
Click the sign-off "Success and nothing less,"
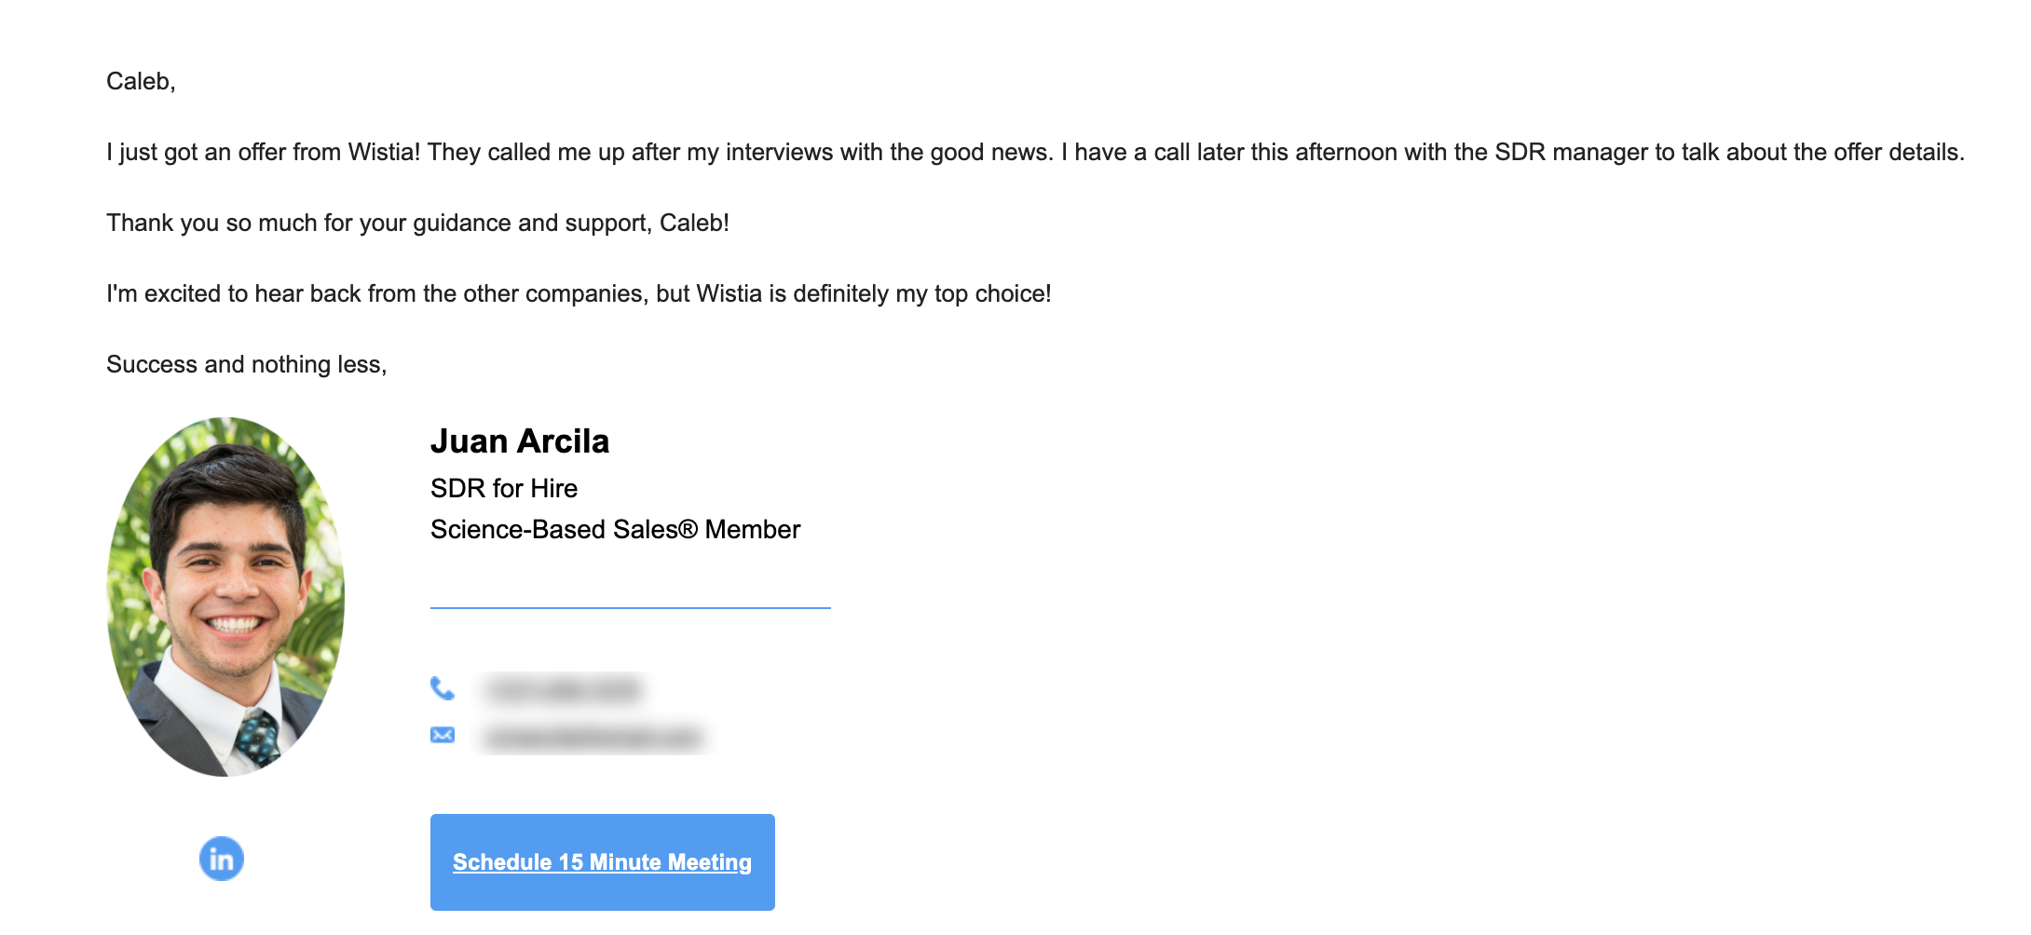click(246, 364)
